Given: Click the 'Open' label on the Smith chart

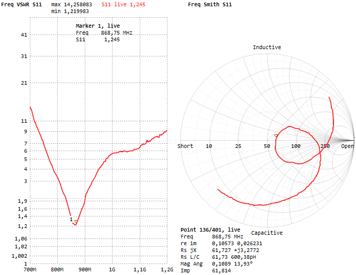Looking at the screenshot, I should [x=348, y=146].
